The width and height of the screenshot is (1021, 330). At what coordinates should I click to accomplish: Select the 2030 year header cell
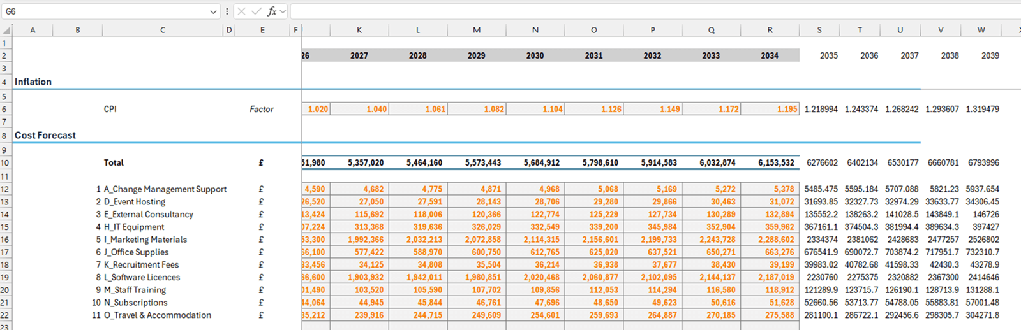tap(535, 56)
